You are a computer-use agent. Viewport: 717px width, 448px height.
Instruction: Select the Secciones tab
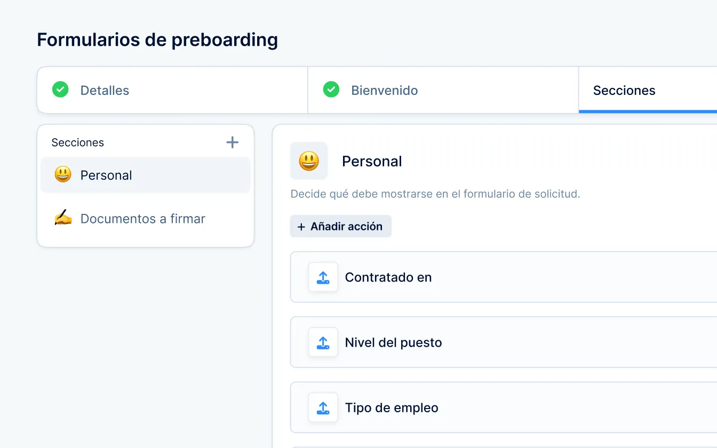624,91
